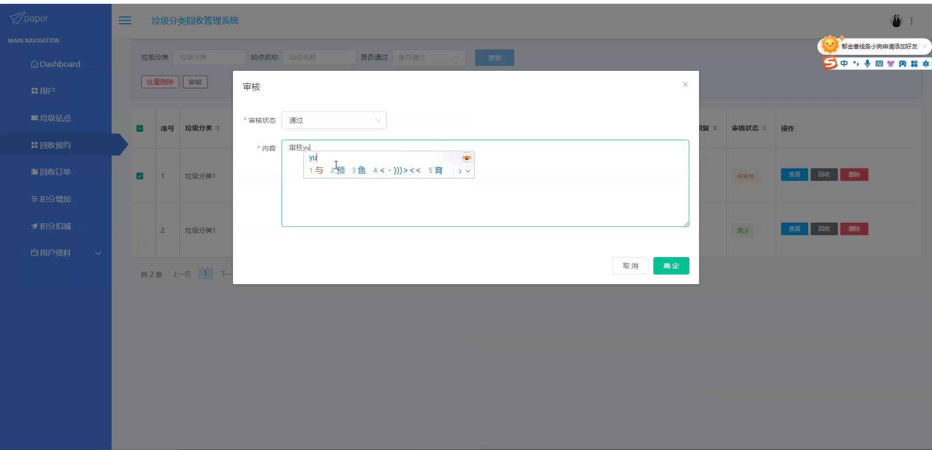
Task: Click the 通过 status tag in row 2
Action: coord(743,230)
